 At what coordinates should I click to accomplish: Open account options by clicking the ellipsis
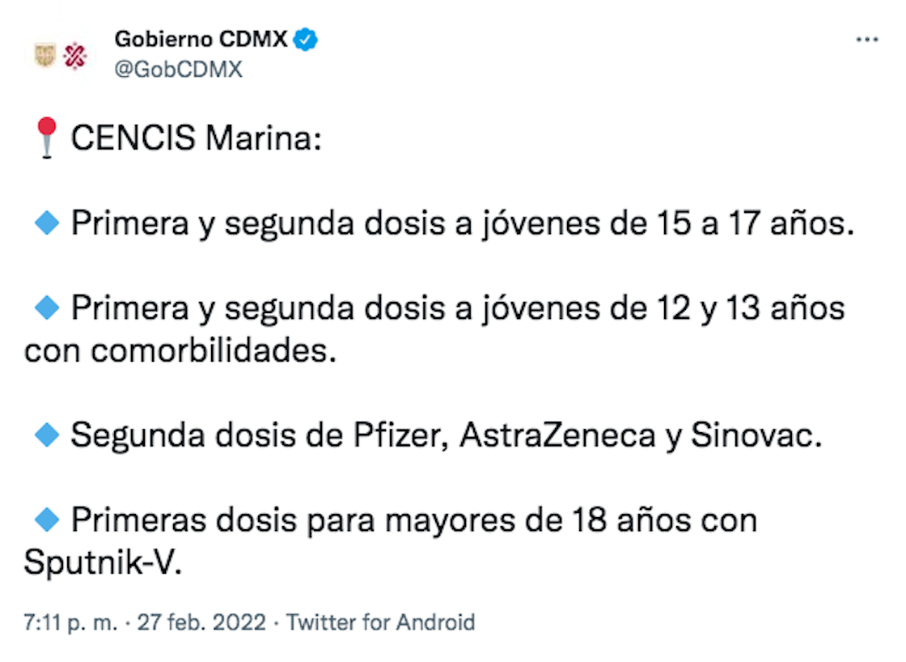tap(867, 37)
